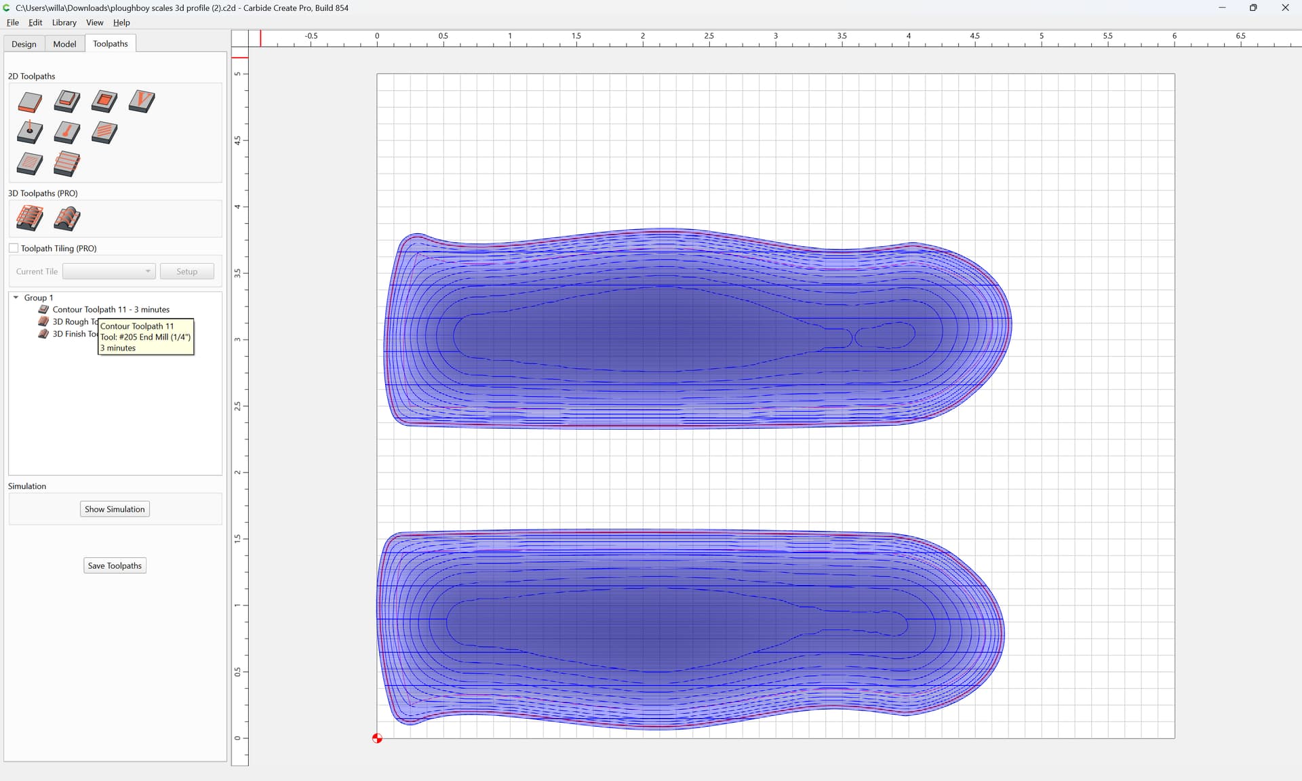Click the horizontal-lines facing toolpath icon

(67, 163)
